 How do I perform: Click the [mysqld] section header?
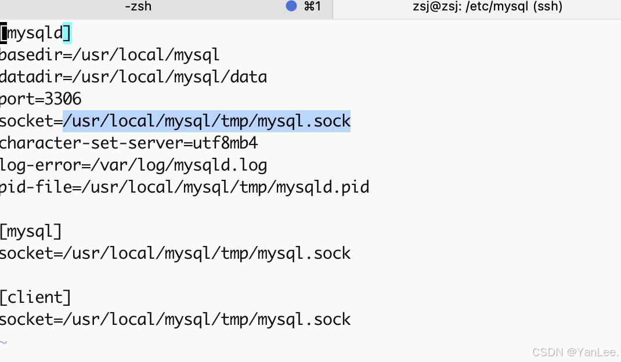tap(35, 32)
